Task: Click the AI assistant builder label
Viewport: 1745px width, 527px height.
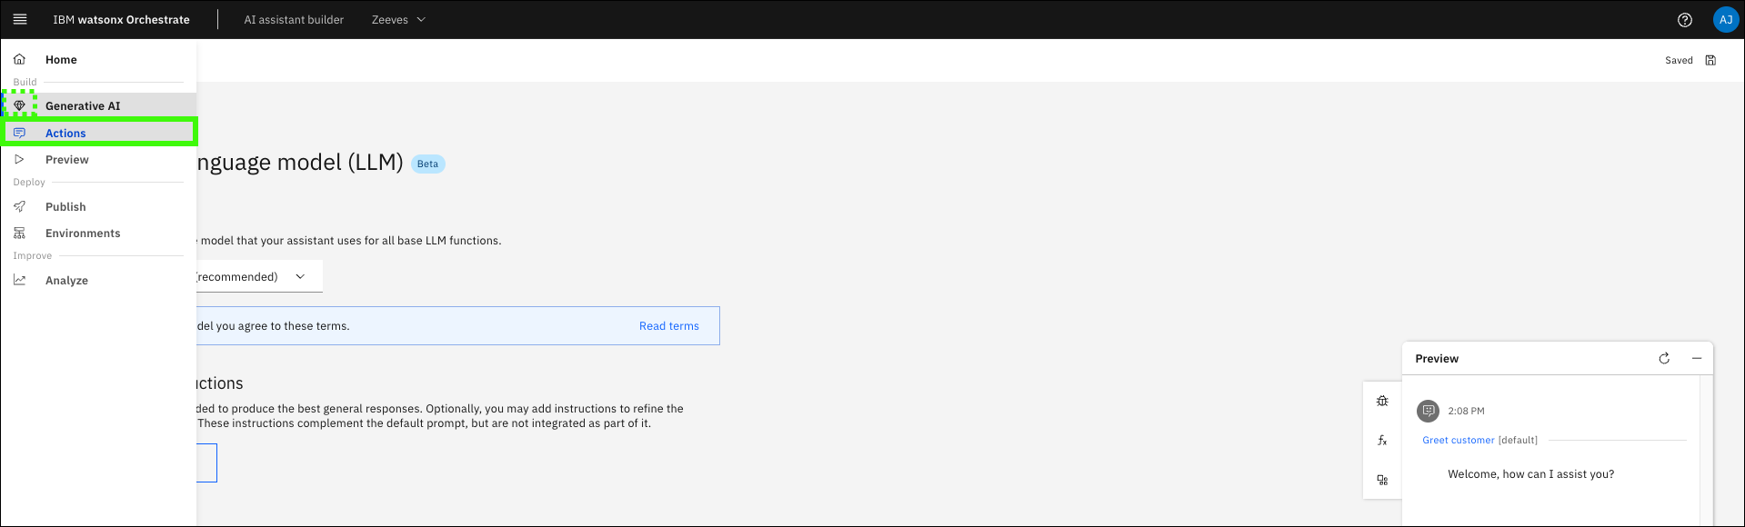Action: pyautogui.click(x=294, y=20)
